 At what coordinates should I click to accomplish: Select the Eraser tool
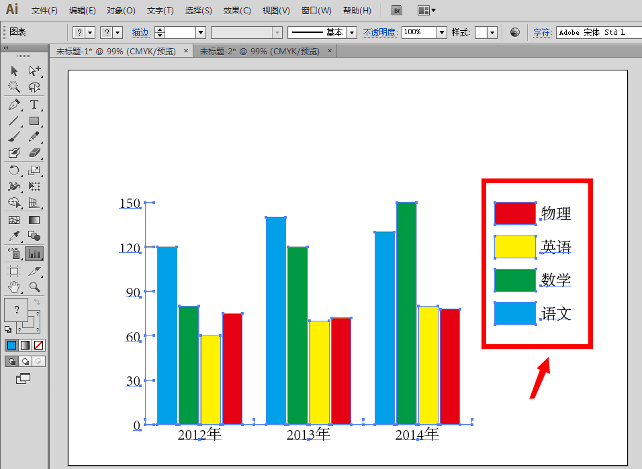(34, 153)
